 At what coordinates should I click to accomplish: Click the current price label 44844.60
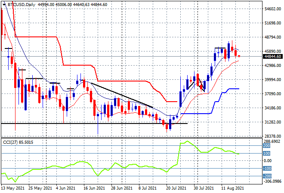tap(272, 57)
